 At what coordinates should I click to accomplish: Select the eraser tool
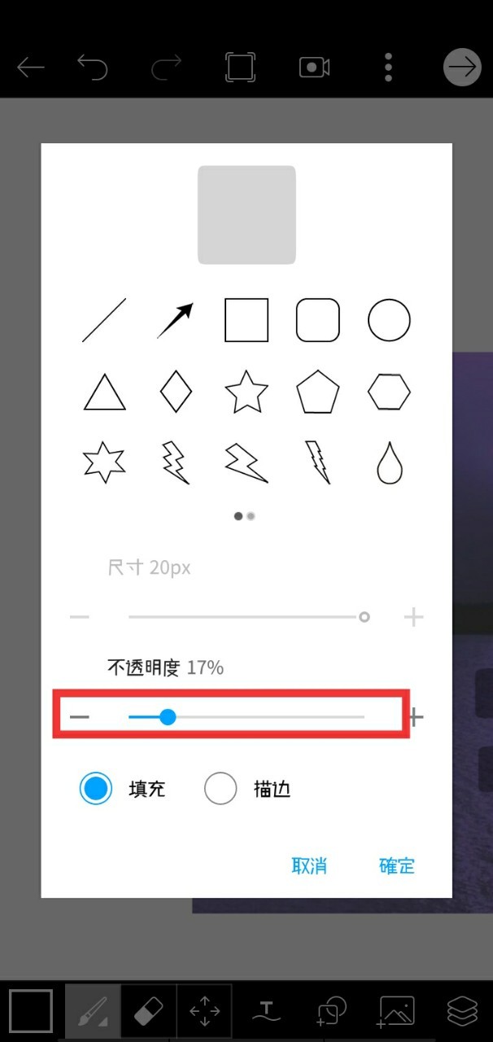click(x=148, y=1012)
